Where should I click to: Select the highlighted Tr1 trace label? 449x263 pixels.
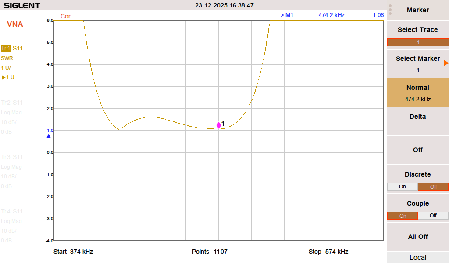[x=6, y=48]
